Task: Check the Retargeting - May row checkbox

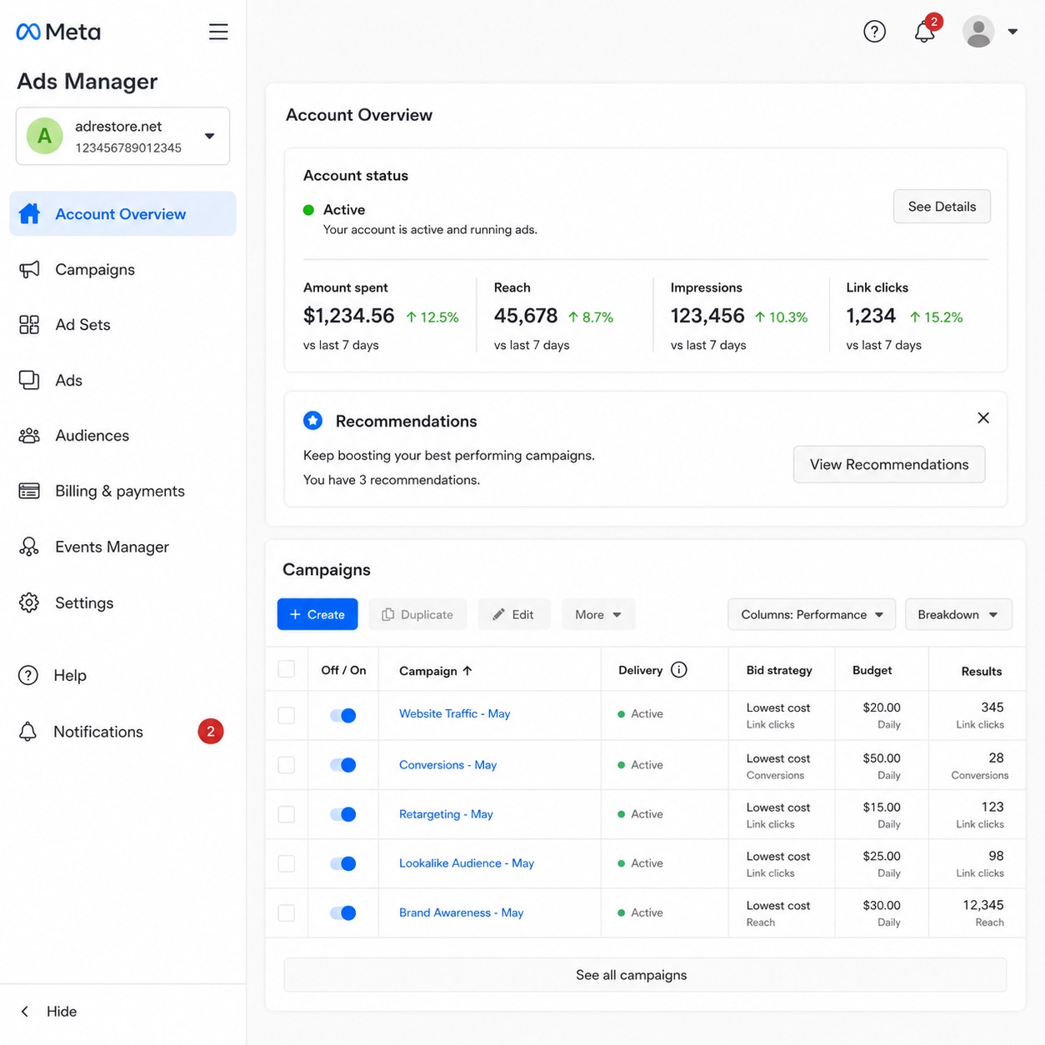Action: tap(287, 814)
